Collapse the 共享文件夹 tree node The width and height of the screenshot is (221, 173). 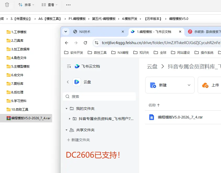(x=67, y=130)
